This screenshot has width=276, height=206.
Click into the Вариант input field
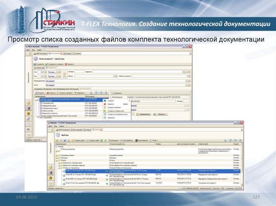click(137, 72)
